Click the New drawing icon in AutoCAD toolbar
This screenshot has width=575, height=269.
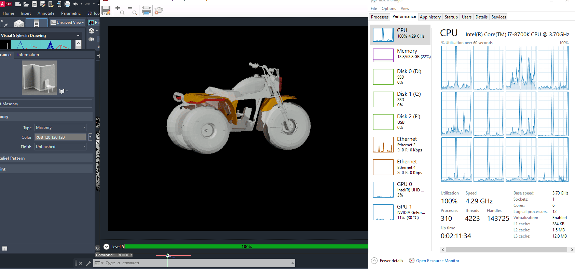point(18,4)
